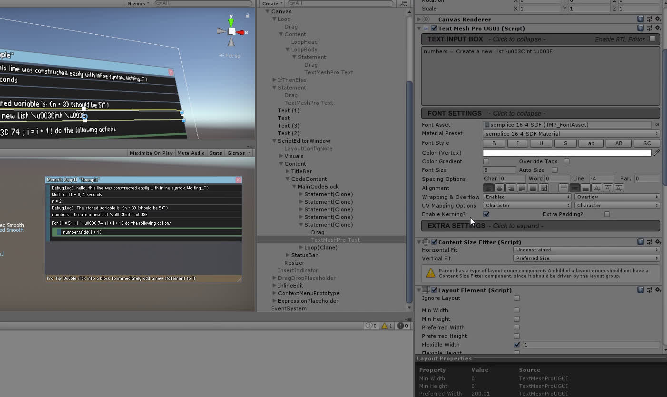Image resolution: width=667 pixels, height=397 pixels.
Task: Click the left text alignment icon
Action: [488, 188]
